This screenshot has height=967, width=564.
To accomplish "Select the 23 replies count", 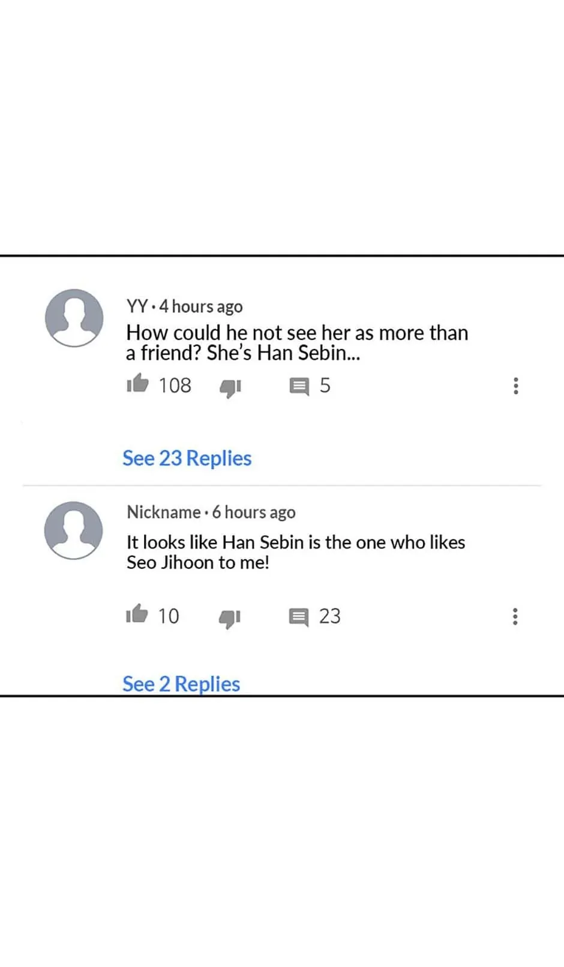I will click(x=329, y=616).
